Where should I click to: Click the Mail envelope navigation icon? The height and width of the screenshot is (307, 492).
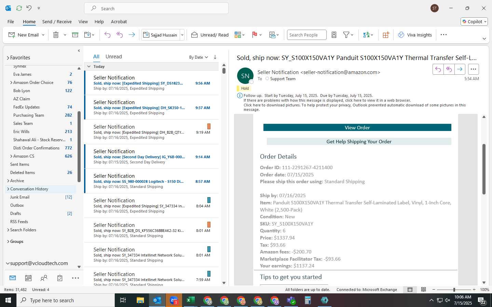click(x=13, y=278)
